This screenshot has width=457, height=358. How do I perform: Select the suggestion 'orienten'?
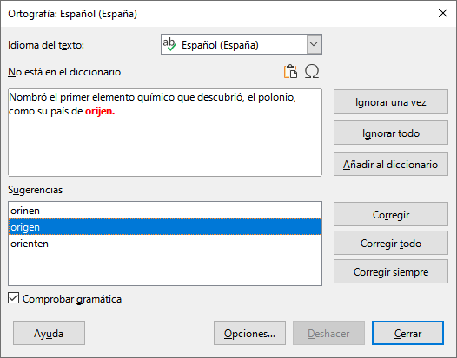coord(165,244)
